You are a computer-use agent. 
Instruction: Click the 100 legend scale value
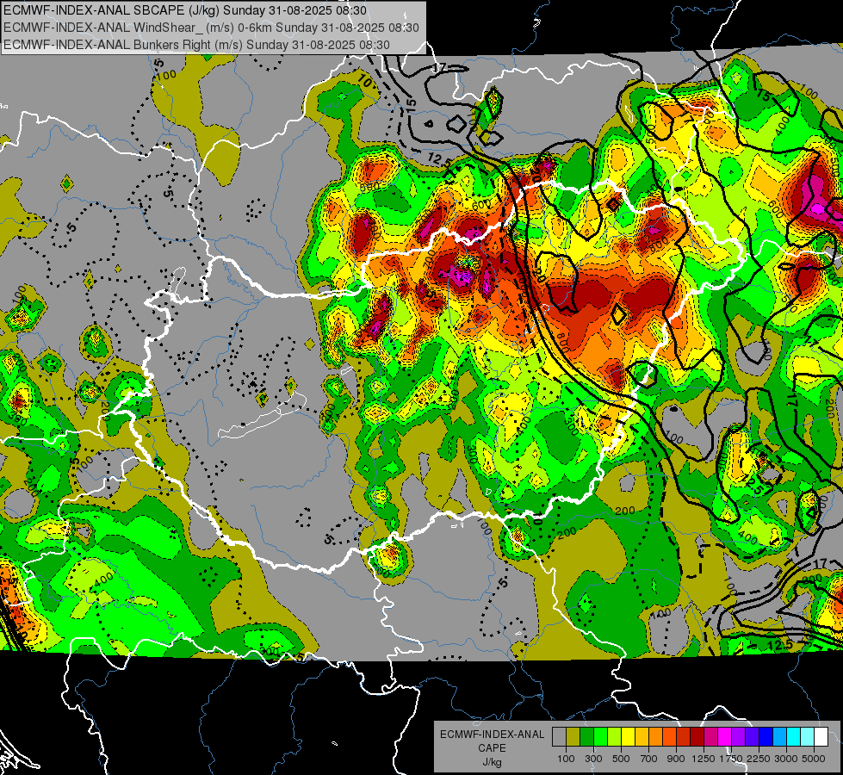[x=566, y=759]
